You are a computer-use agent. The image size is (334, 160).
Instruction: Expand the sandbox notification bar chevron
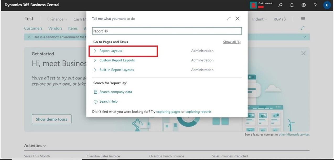[x=305, y=37]
